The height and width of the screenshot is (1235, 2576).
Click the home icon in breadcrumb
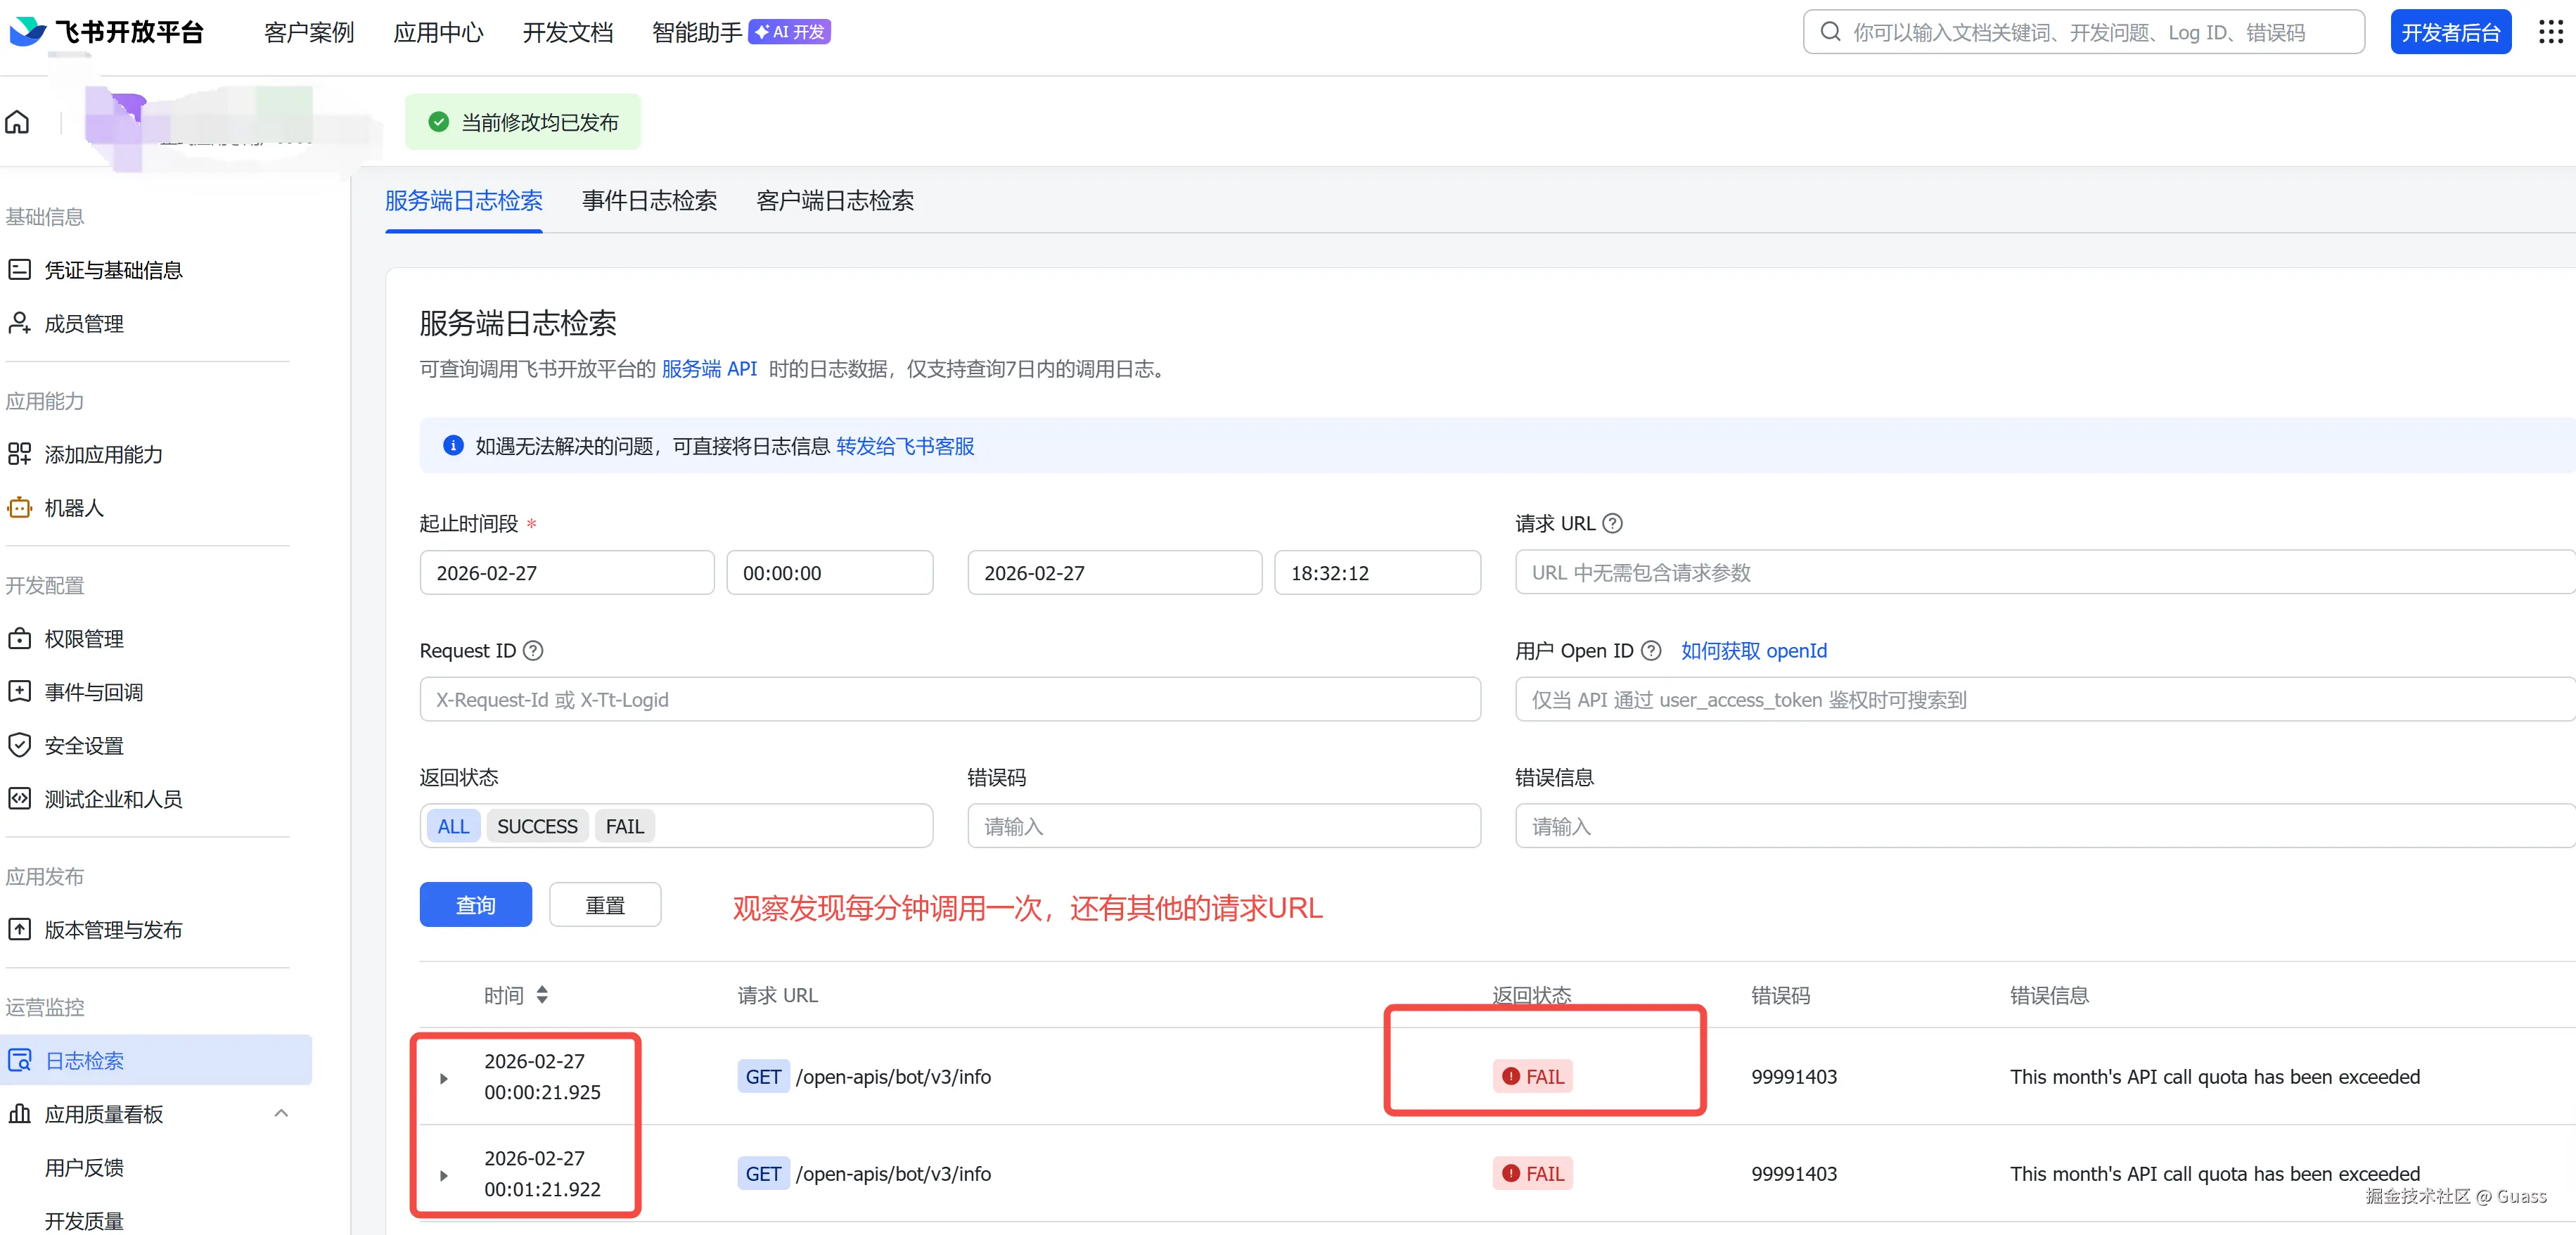point(17,123)
